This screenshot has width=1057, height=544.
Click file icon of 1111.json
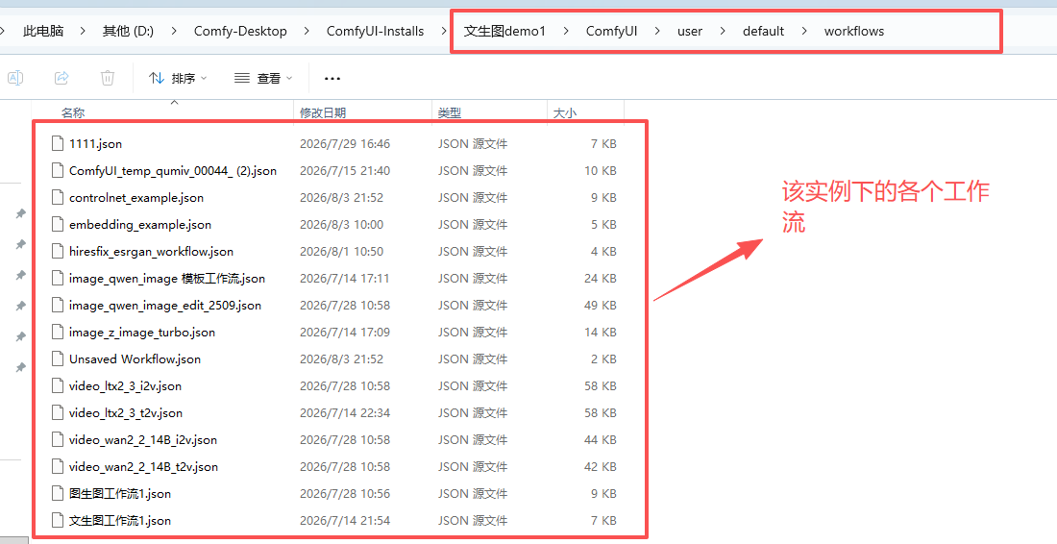(x=58, y=143)
